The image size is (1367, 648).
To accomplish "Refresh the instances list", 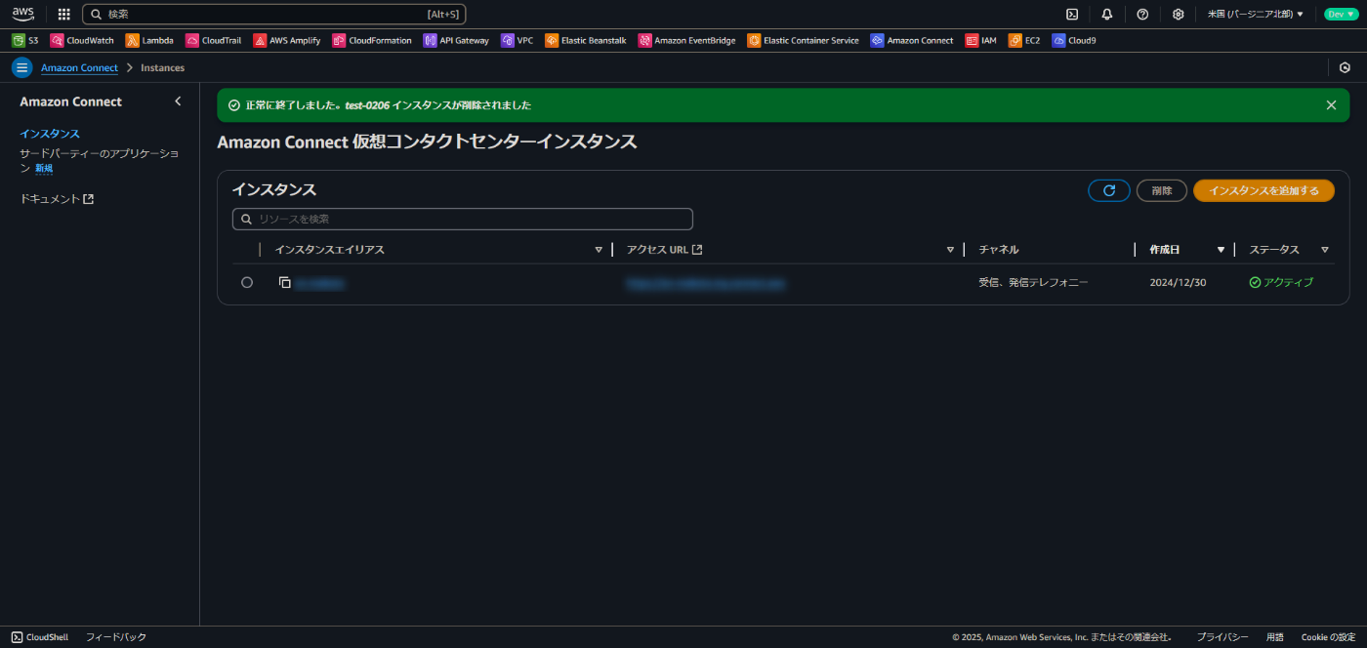I will (1109, 191).
